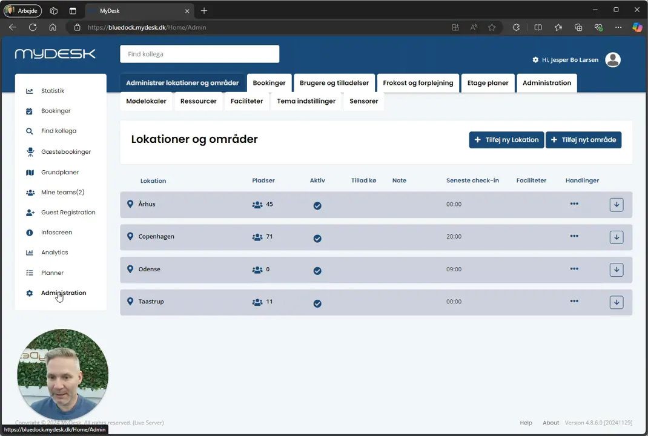Open a new browser tab
This screenshot has height=436, width=648.
point(204,11)
